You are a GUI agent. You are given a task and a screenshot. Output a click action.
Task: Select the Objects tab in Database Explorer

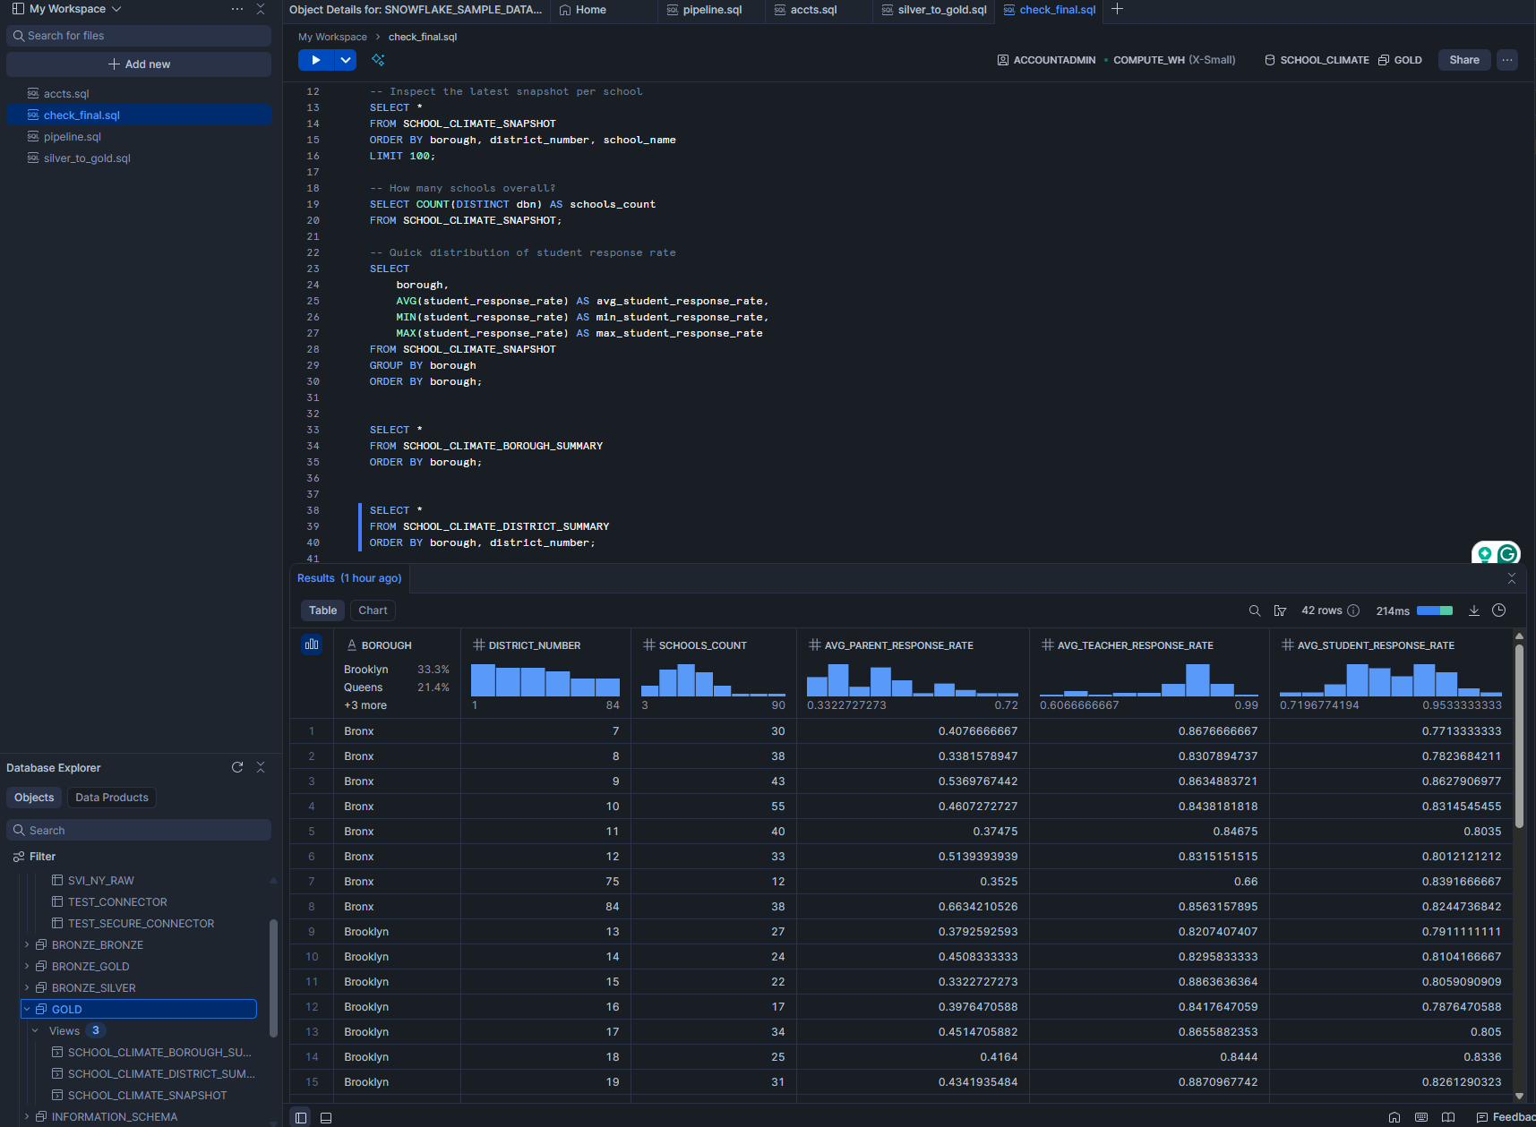coord(34,798)
